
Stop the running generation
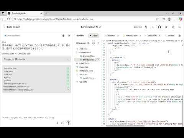tap(69, 123)
